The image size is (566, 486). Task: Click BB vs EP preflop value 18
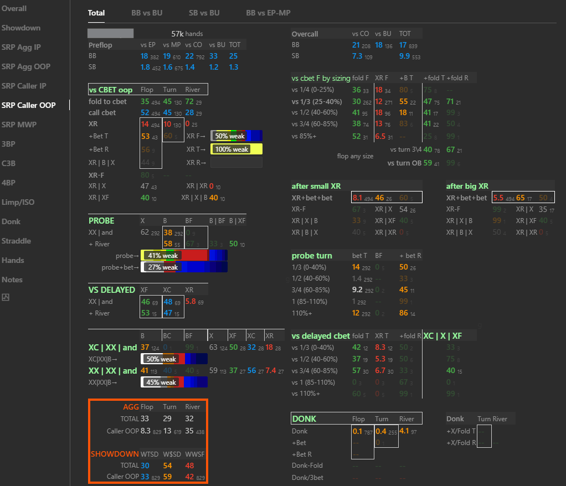145,56
